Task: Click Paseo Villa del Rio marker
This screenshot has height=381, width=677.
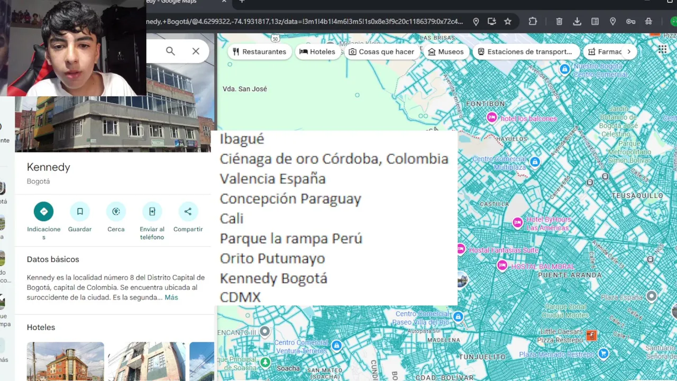Action: [458, 316]
